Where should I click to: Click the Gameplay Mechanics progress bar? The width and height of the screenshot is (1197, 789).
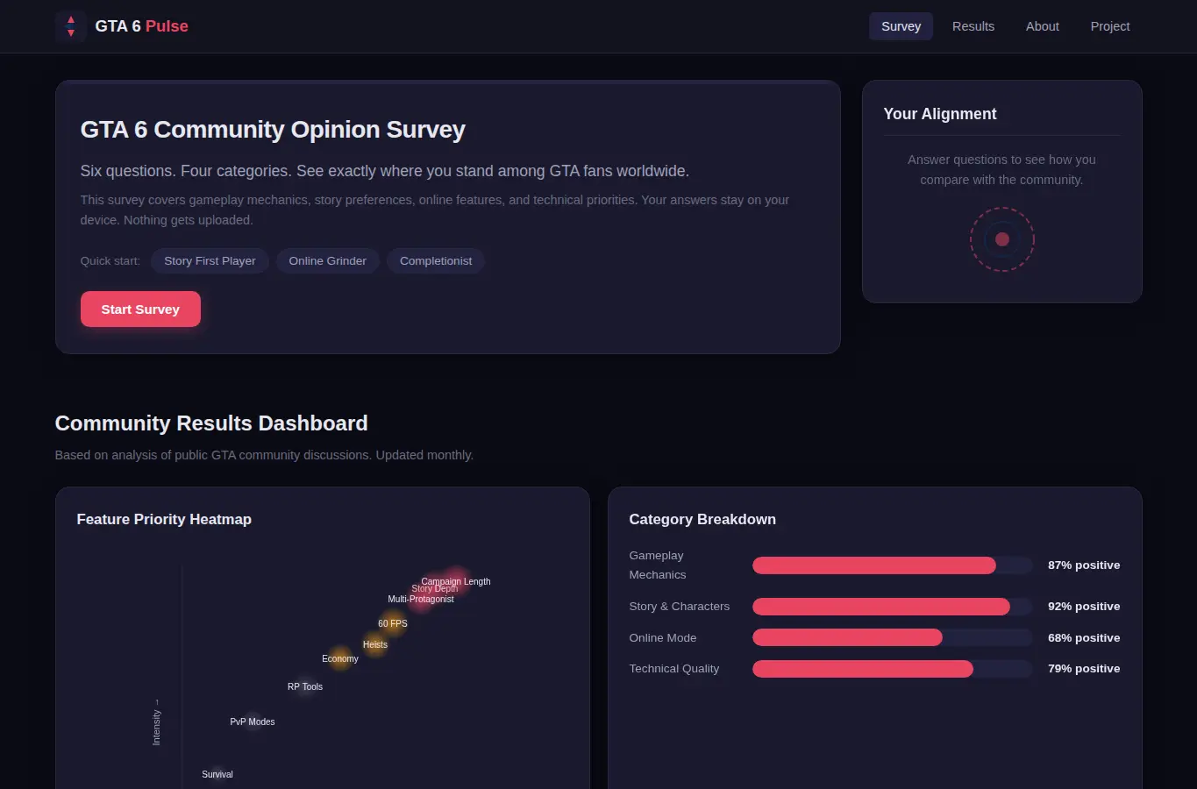[x=893, y=565]
